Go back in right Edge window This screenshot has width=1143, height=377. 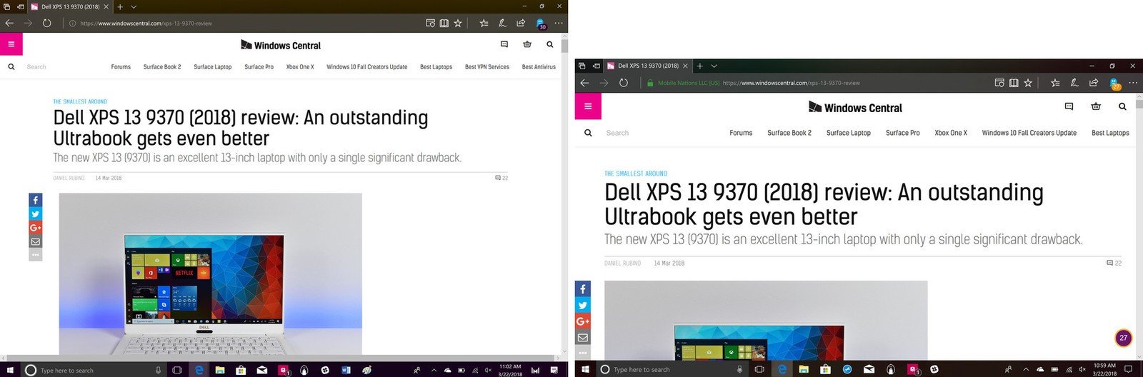pyautogui.click(x=584, y=83)
